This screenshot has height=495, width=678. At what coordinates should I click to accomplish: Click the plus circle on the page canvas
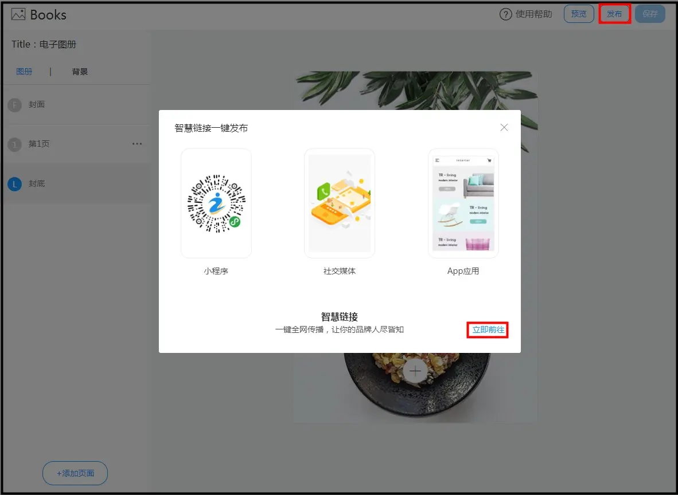coord(415,371)
